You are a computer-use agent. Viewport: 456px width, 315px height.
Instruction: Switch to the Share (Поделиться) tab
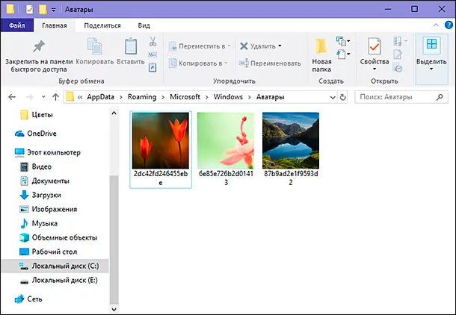[102, 25]
